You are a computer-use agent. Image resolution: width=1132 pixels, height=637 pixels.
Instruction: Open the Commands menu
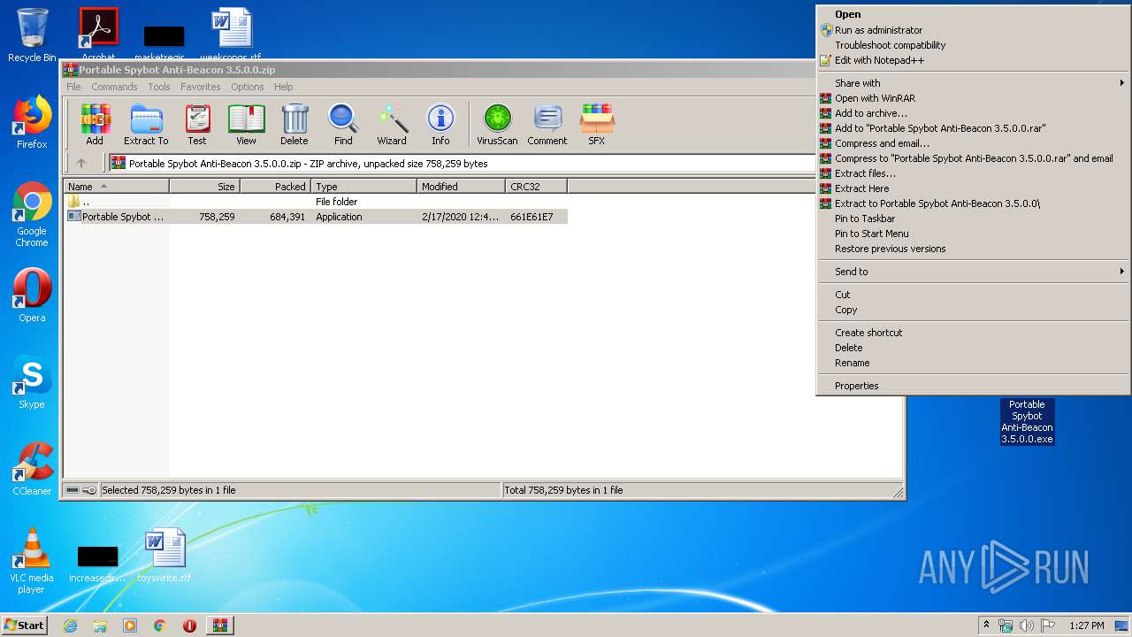114,87
